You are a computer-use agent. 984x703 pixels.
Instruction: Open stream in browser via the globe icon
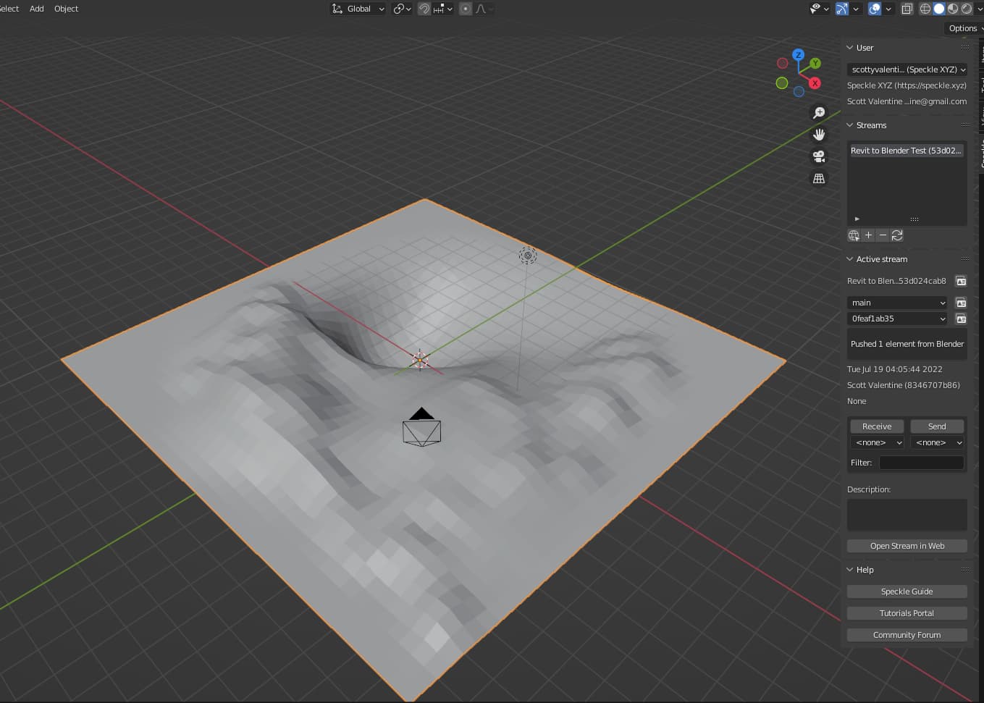coord(854,235)
